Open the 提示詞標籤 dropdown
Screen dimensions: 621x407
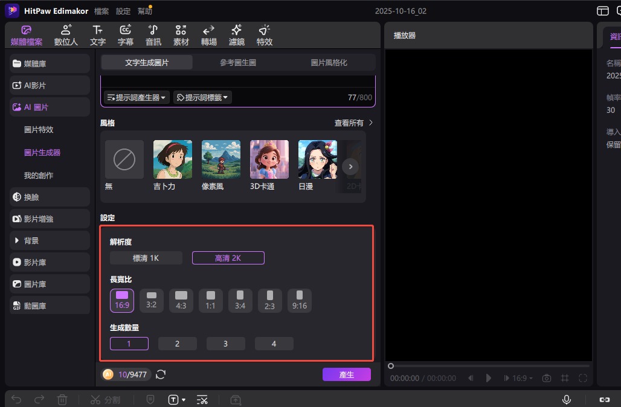tap(202, 97)
